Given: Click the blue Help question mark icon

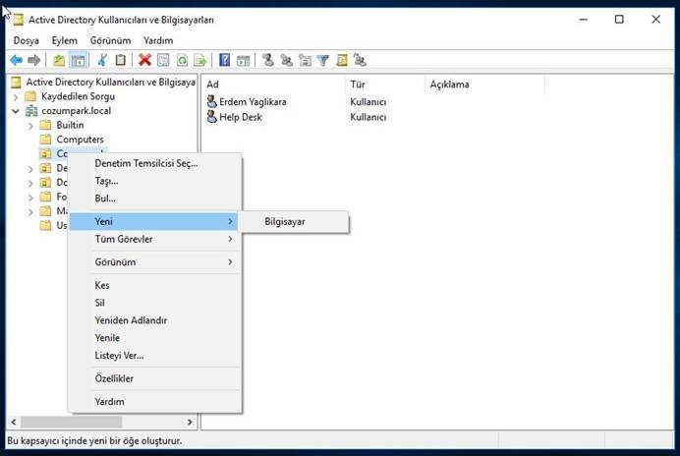Looking at the screenshot, I should [225, 60].
